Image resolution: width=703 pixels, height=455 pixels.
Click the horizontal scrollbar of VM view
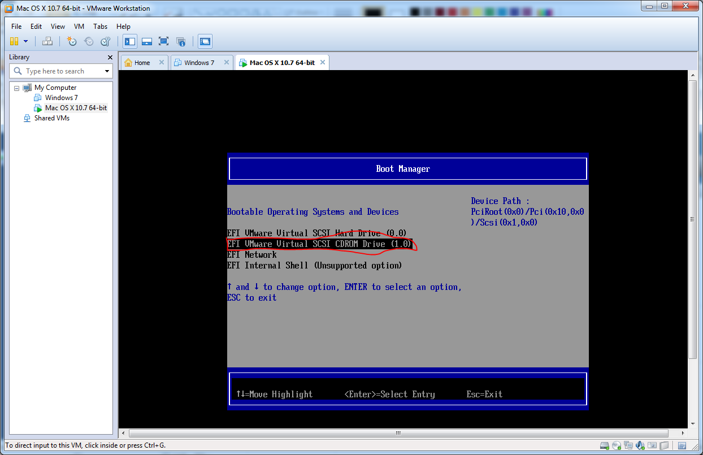(x=398, y=434)
